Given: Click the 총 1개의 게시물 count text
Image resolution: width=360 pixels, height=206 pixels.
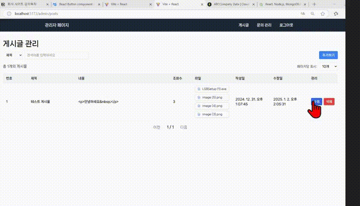Looking at the screenshot, I should click(15, 66).
